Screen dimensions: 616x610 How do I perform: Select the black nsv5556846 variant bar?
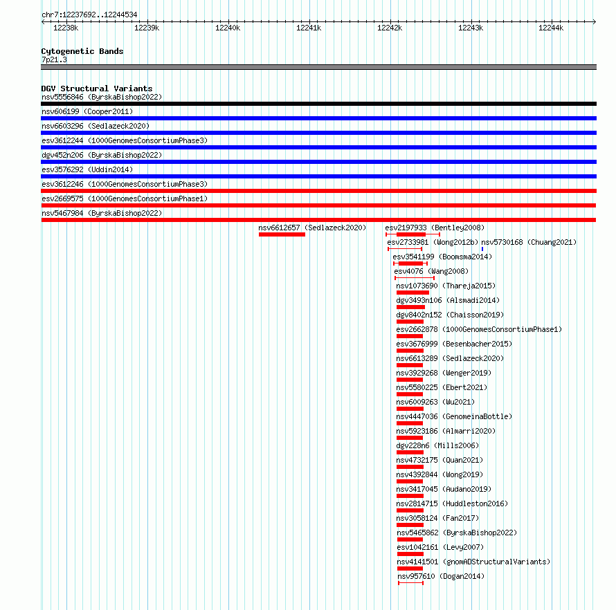click(x=318, y=104)
